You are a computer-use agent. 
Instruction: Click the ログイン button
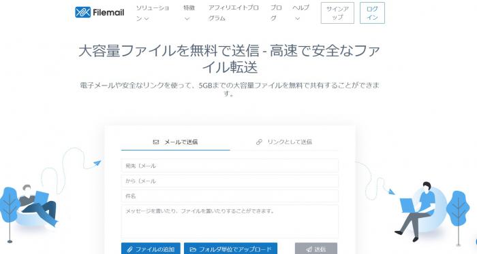click(372, 13)
